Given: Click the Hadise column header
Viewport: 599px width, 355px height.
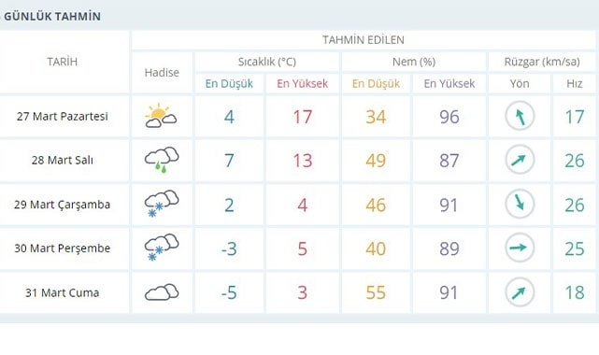Looking at the screenshot, I should (162, 73).
